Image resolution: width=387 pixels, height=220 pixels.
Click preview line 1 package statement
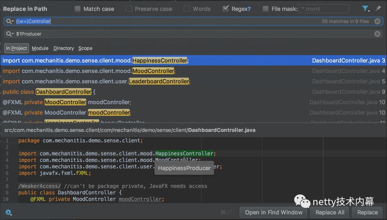coord(81,140)
